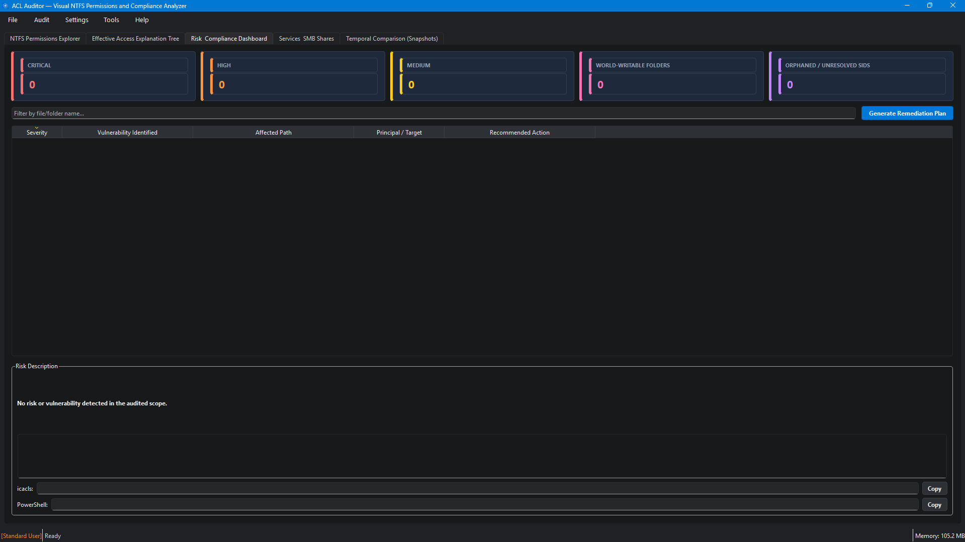The height and width of the screenshot is (542, 965).
Task: Focus the file/folder name filter field
Action: (433, 114)
